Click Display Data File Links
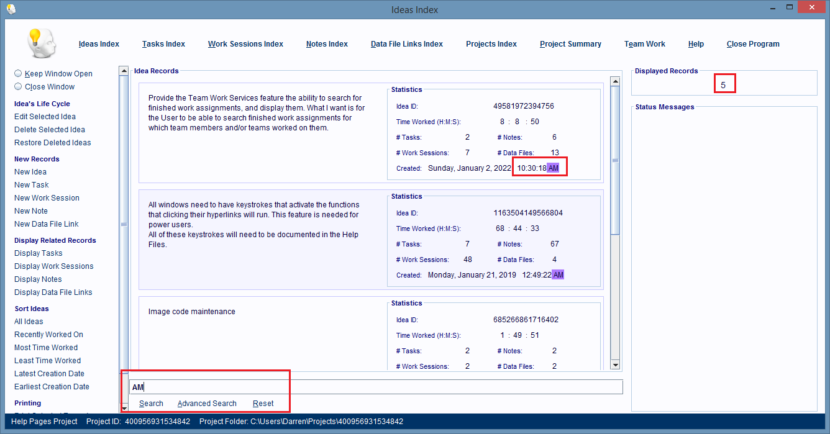Viewport: 830px width, 434px height. 53,292
